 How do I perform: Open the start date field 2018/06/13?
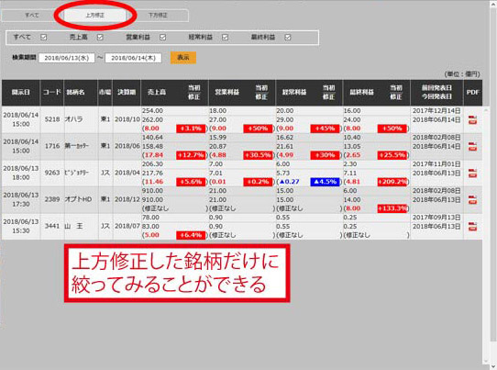pos(67,58)
